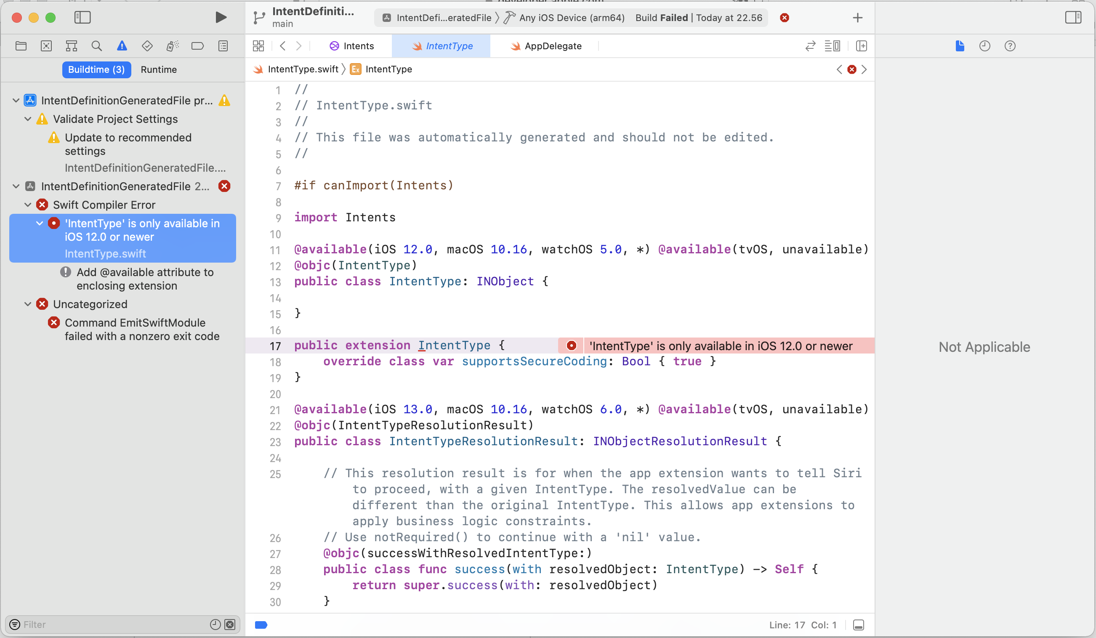Open the Project navigator folder icon
The image size is (1096, 638).
pyautogui.click(x=21, y=46)
